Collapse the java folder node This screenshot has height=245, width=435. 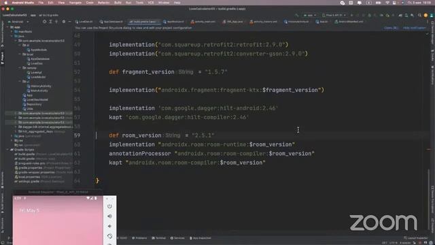pos(12,36)
